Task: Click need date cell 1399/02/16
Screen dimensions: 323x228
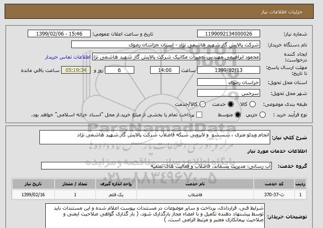Action: 33,195
